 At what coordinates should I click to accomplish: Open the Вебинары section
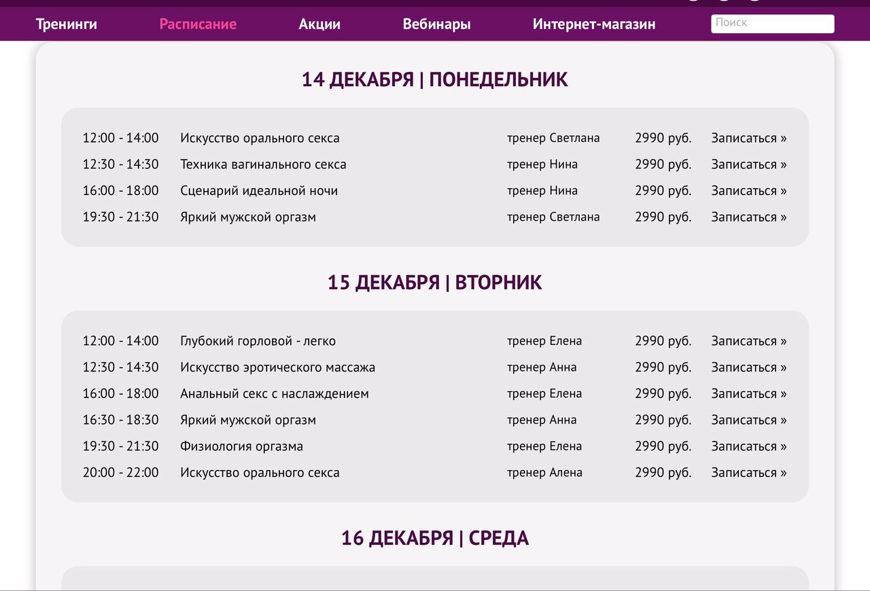(x=436, y=24)
